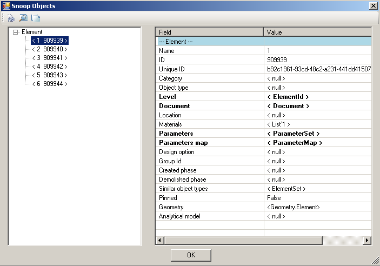The width and height of the screenshot is (380, 266).
Task: Click the Demolished phase field cell
Action: coord(210,179)
